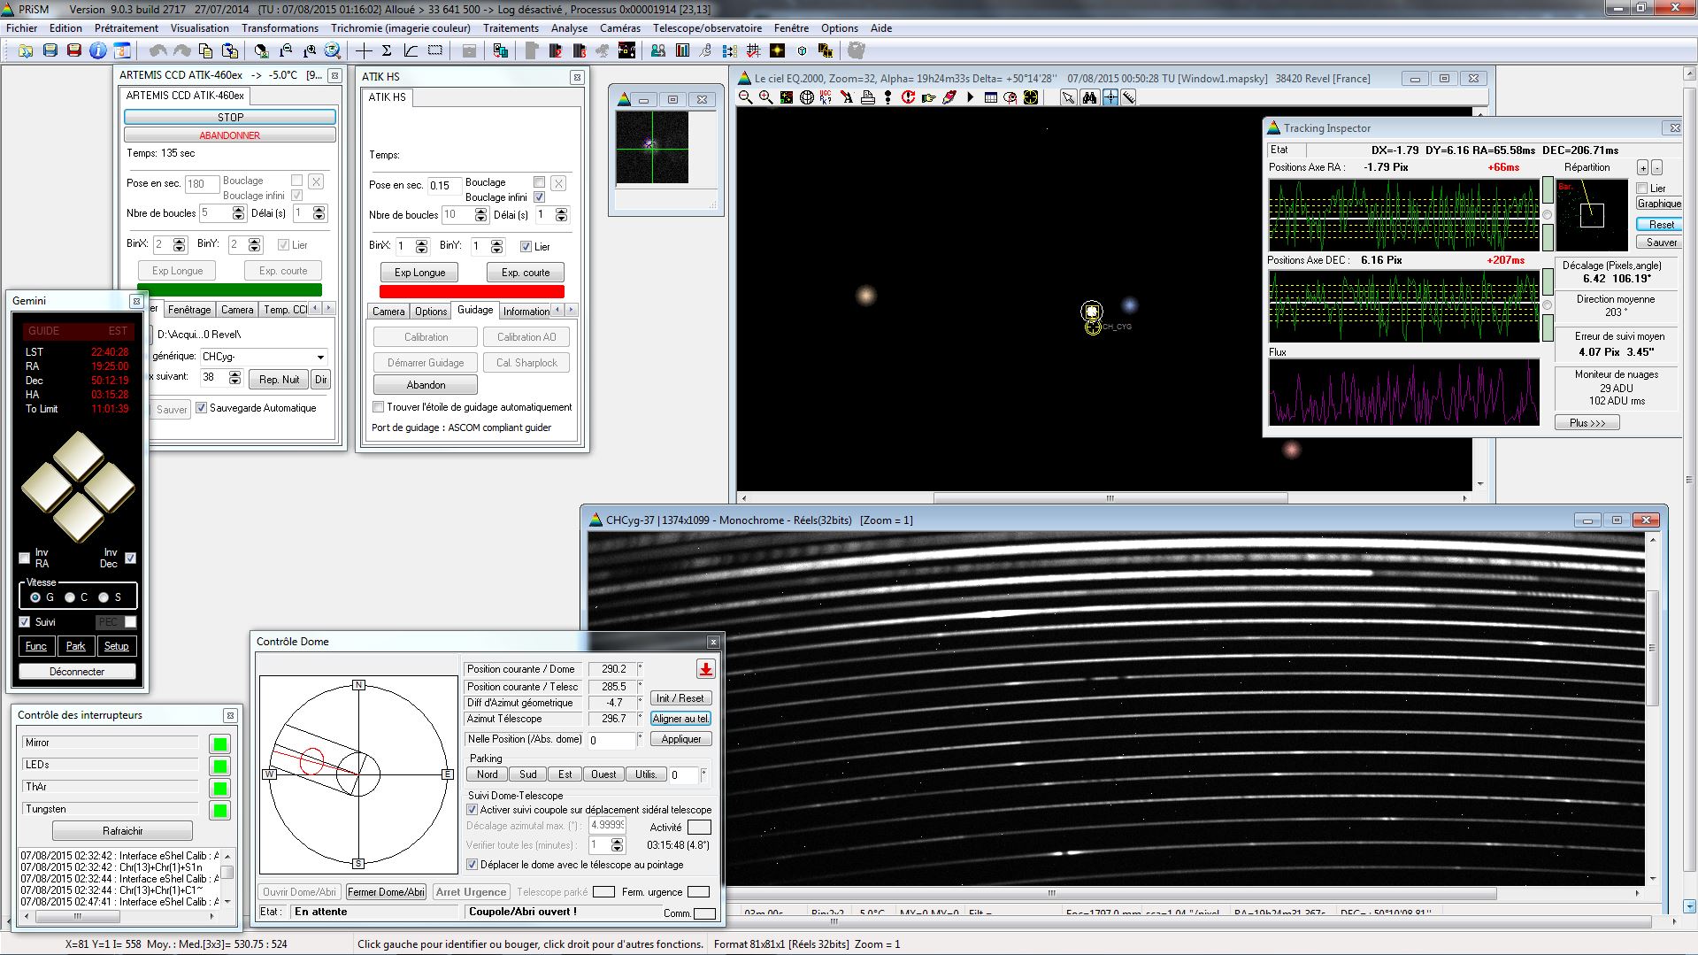
Task: Click the green Mirror switch indicator
Action: [x=219, y=743]
